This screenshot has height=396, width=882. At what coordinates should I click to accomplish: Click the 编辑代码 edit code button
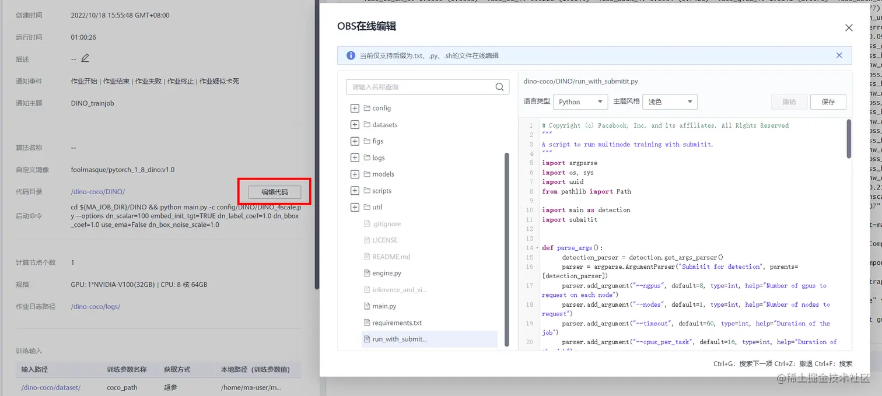pyautogui.click(x=274, y=192)
